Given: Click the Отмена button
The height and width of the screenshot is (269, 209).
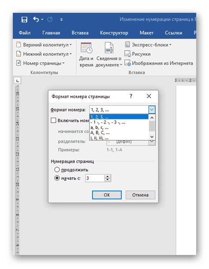Looking at the screenshot, I should [x=140, y=195].
